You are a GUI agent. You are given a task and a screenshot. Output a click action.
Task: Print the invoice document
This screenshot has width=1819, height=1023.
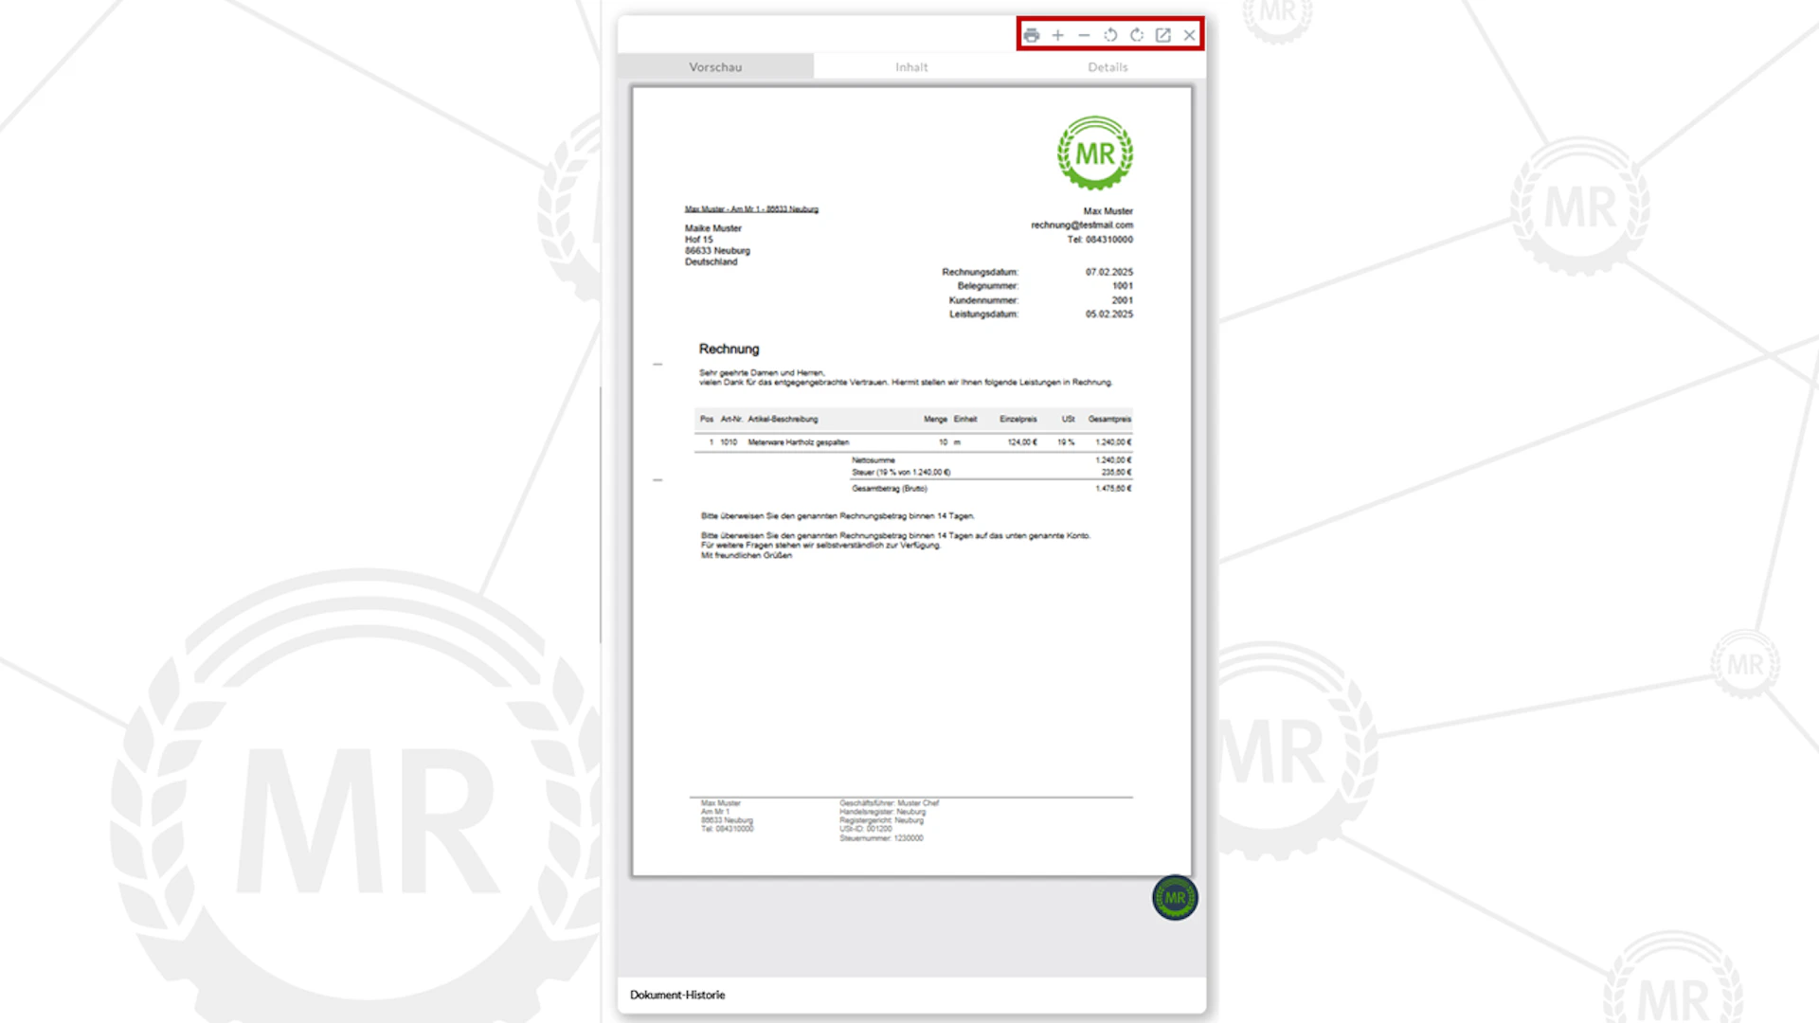coord(1032,35)
